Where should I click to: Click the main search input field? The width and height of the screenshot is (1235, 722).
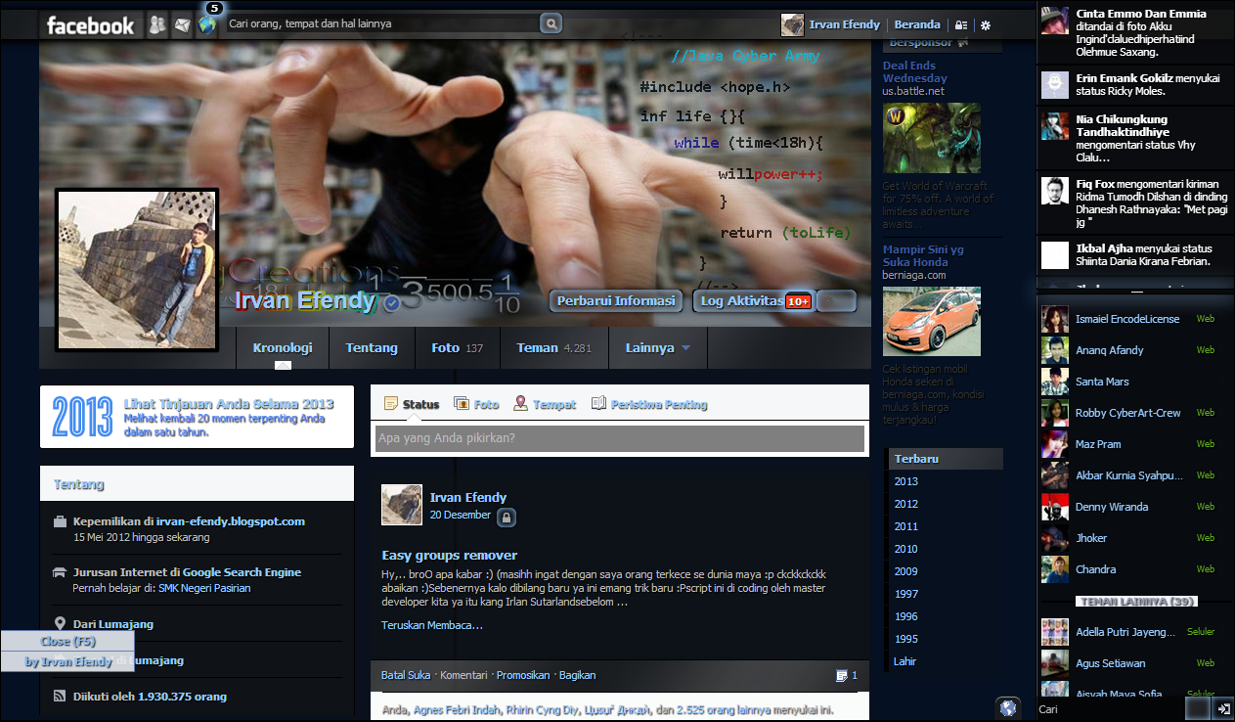[x=381, y=23]
